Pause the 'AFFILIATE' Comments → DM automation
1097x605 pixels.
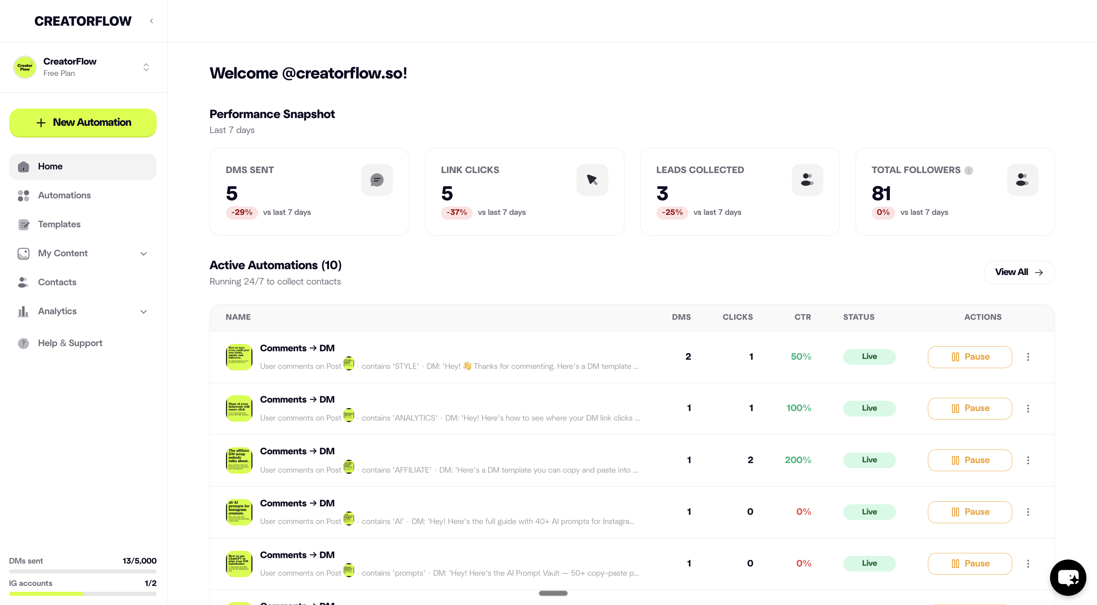point(970,460)
